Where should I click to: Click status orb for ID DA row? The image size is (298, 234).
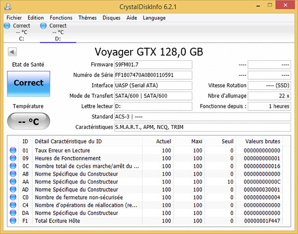13,213
